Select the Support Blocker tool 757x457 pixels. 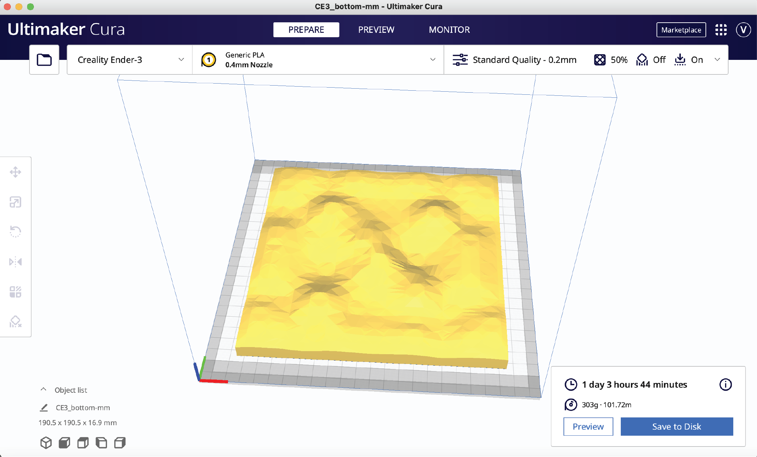[x=16, y=321]
